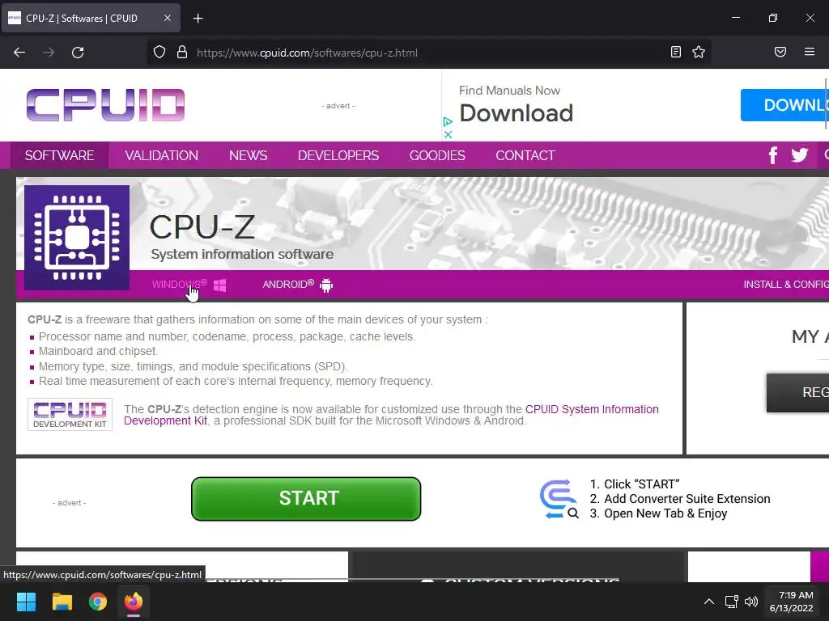This screenshot has width=829, height=621.
Task: Click the Windows logo beside WINDOWS link
Action: 220,285
